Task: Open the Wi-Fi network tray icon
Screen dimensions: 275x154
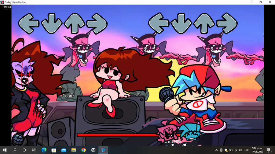Action: click(x=236, y=150)
